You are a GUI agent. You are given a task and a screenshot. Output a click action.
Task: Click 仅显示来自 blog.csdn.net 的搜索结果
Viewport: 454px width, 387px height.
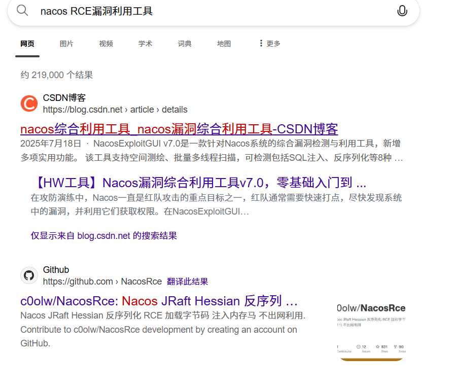tap(103, 236)
